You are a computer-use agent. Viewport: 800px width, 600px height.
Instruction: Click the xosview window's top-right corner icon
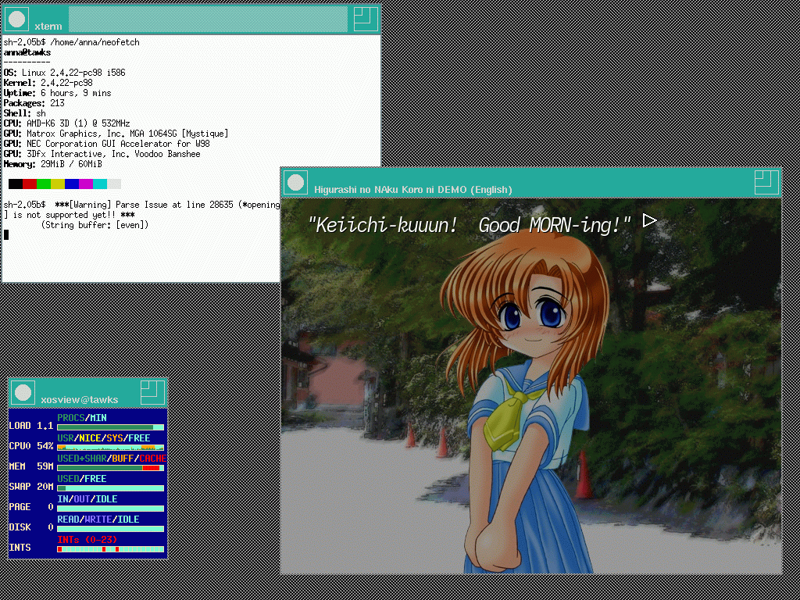pyautogui.click(x=152, y=392)
